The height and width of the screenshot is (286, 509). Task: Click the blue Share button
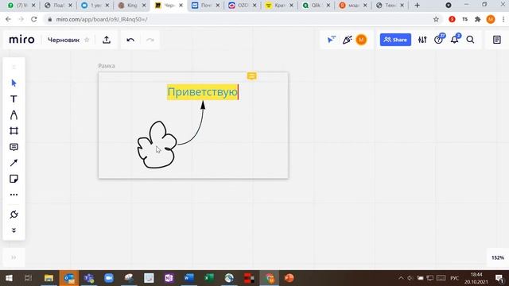point(395,40)
